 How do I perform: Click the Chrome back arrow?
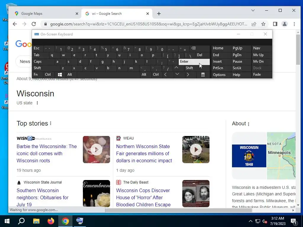pos(15,24)
